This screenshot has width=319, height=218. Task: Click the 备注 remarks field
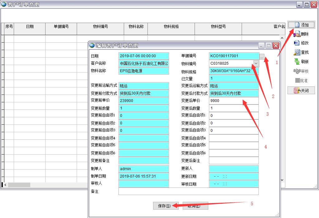pos(188,191)
